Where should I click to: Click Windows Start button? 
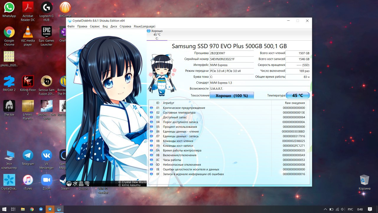point(4,209)
